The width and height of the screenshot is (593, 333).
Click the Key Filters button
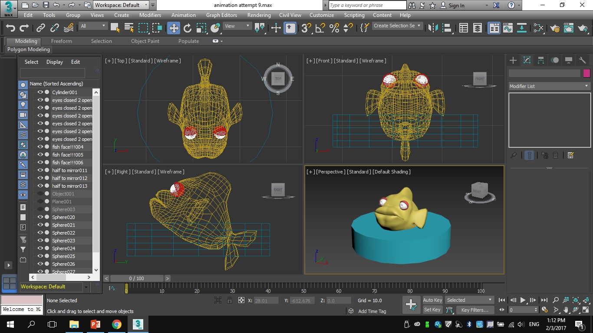[x=474, y=310]
